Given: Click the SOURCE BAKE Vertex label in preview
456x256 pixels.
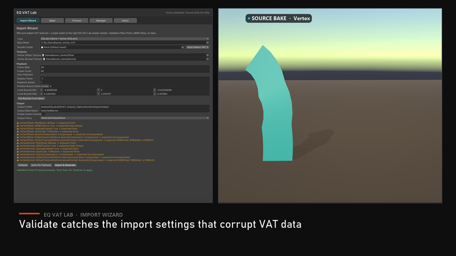Looking at the screenshot, I should (279, 18).
